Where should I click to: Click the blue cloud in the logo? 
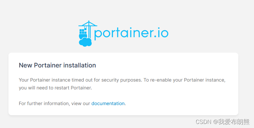coord(85,42)
